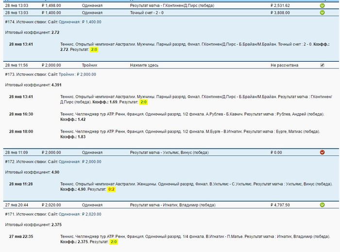Click event time '27 янв 22:35'
Screen dimensions: 340x252
[x=21, y=236]
